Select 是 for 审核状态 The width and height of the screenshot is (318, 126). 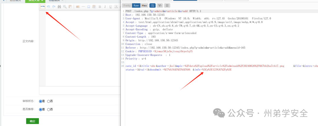[x=40, y=101]
